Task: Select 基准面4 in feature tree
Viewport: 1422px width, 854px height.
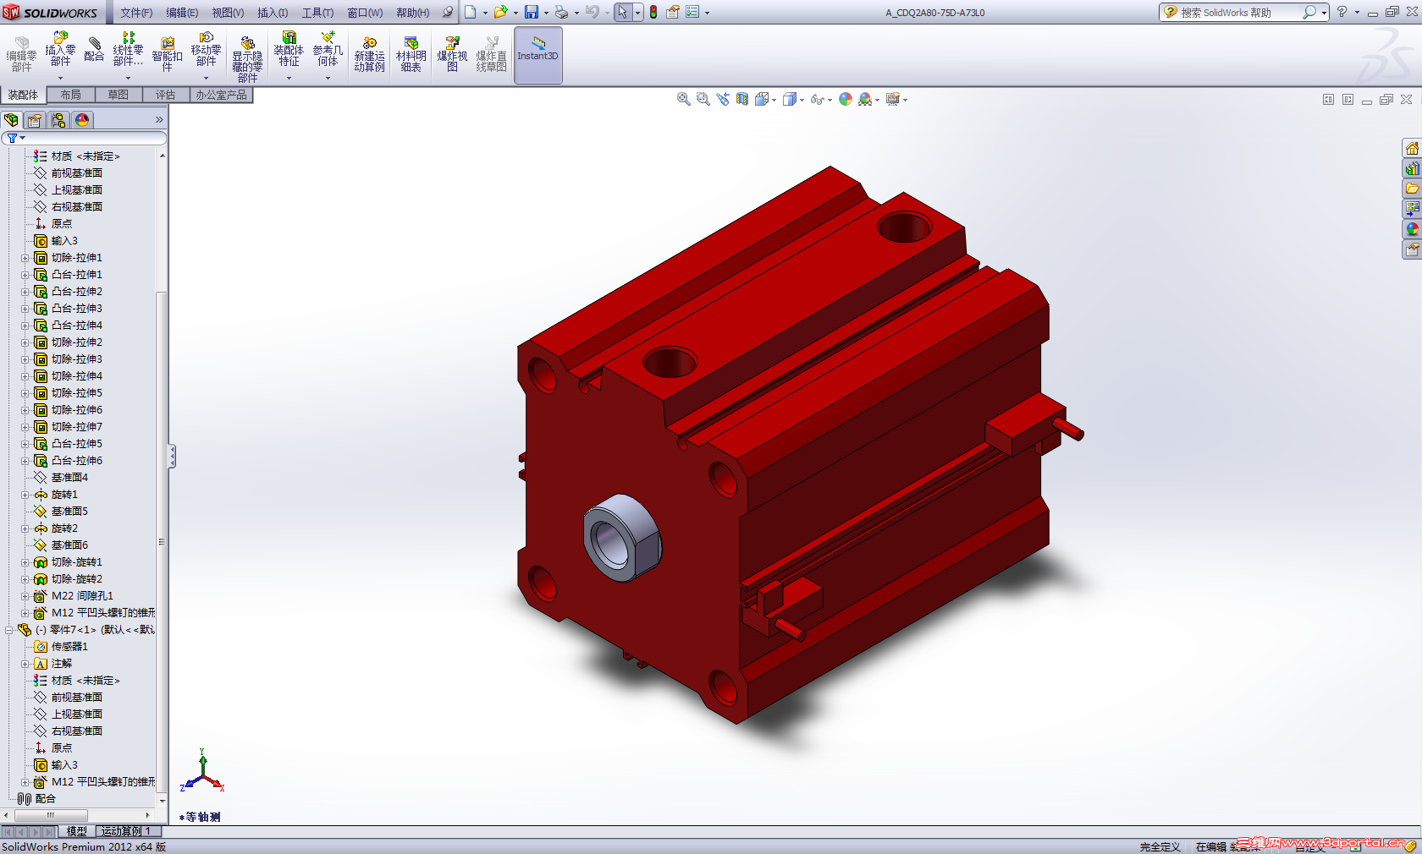Action: coord(69,478)
